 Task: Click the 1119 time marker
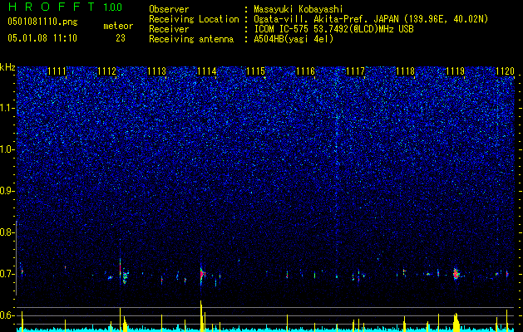tap(456, 71)
